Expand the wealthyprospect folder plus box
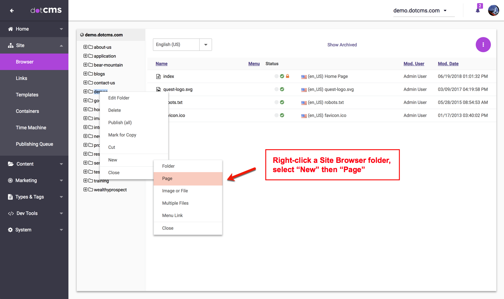 tap(85, 190)
